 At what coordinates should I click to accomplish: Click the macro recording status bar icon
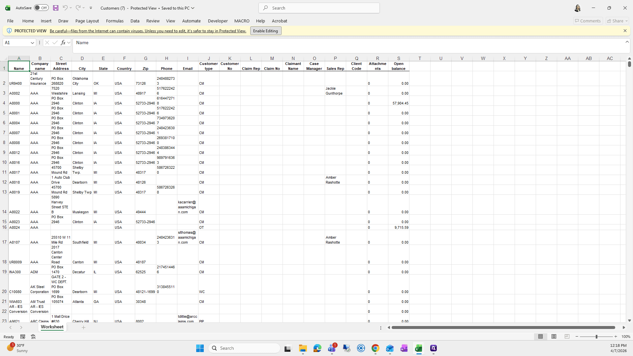point(23,337)
